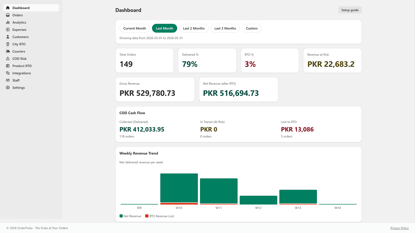Viewport: 415px width, 233px height.
Task: Click the City RTO location pin icon
Action: (x=8, y=44)
